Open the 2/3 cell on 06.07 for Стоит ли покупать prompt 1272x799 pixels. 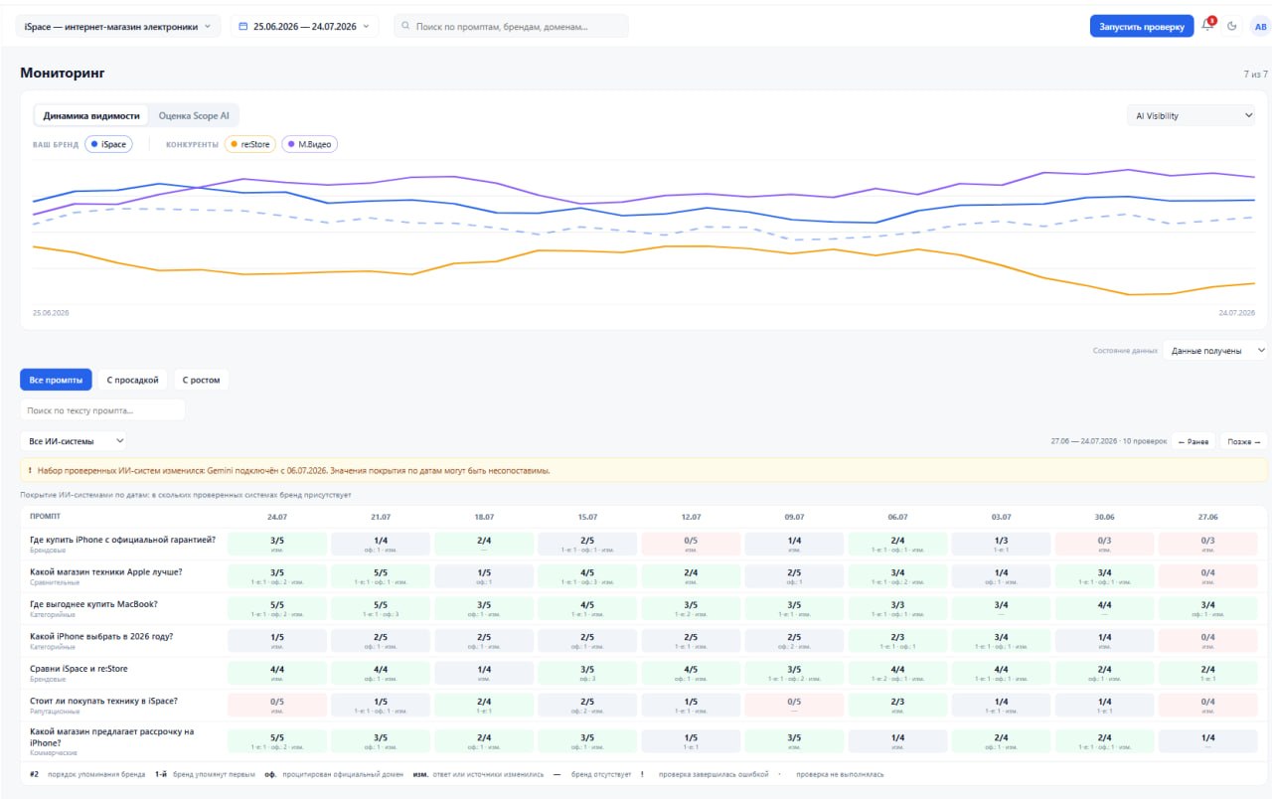coord(897,706)
